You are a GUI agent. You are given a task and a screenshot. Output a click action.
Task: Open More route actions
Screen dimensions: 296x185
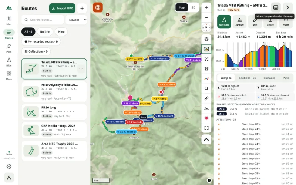click(x=286, y=22)
